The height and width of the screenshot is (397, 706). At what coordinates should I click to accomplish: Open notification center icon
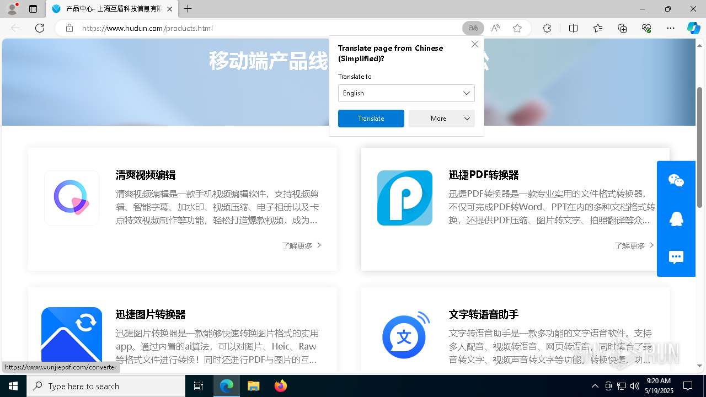[688, 386]
